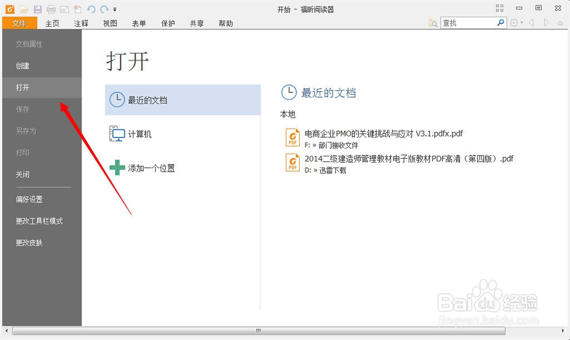The image size is (570, 340).
Task: Click the PDF icon of 电商企业PMO document
Action: pos(292,137)
